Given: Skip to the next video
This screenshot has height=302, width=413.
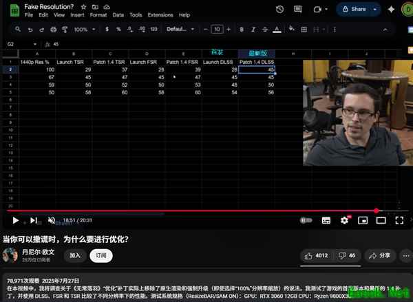Looking at the screenshot, I should click(34, 220).
